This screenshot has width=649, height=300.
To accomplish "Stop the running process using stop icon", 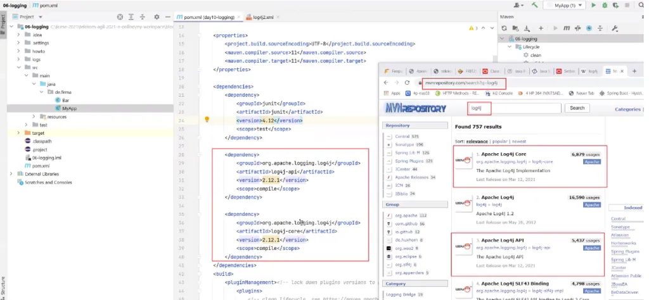I will 627,5.
